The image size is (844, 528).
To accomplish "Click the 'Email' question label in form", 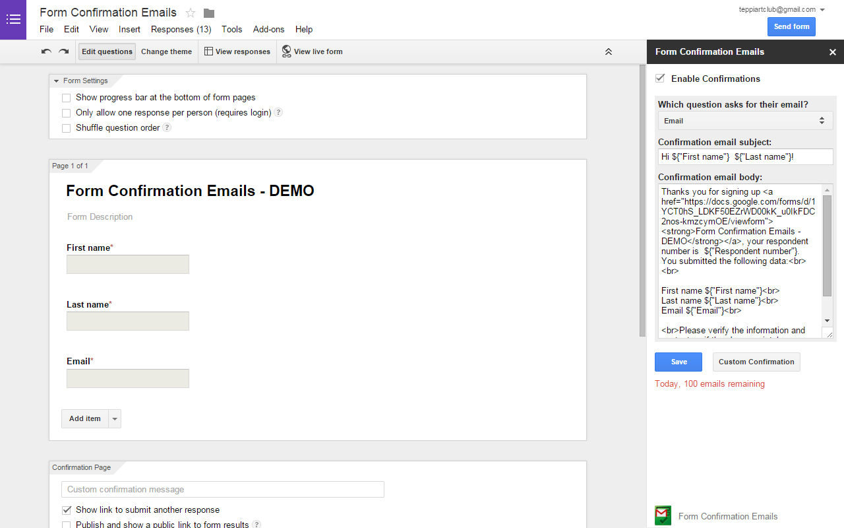I will point(78,361).
